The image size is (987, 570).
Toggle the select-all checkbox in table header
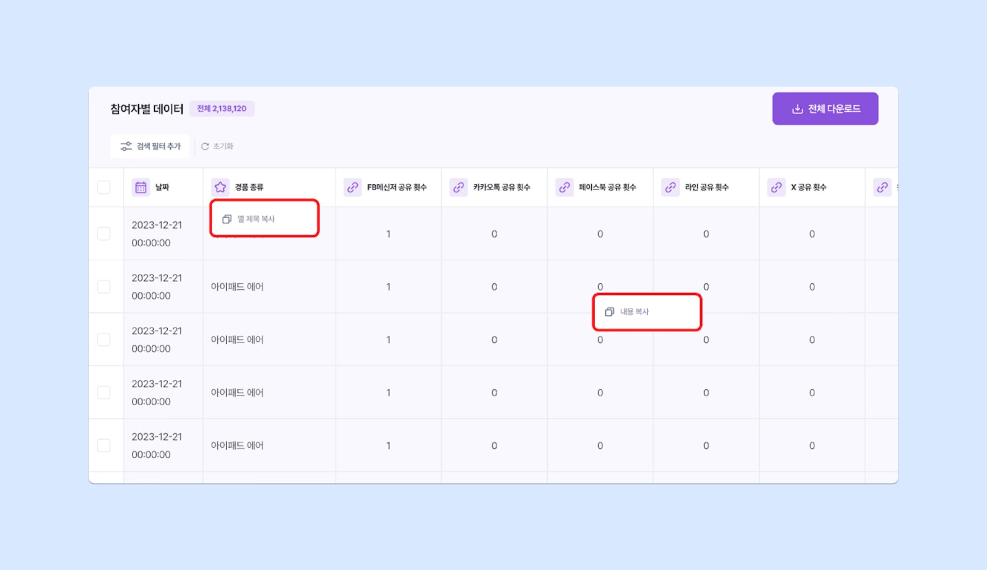tap(104, 187)
